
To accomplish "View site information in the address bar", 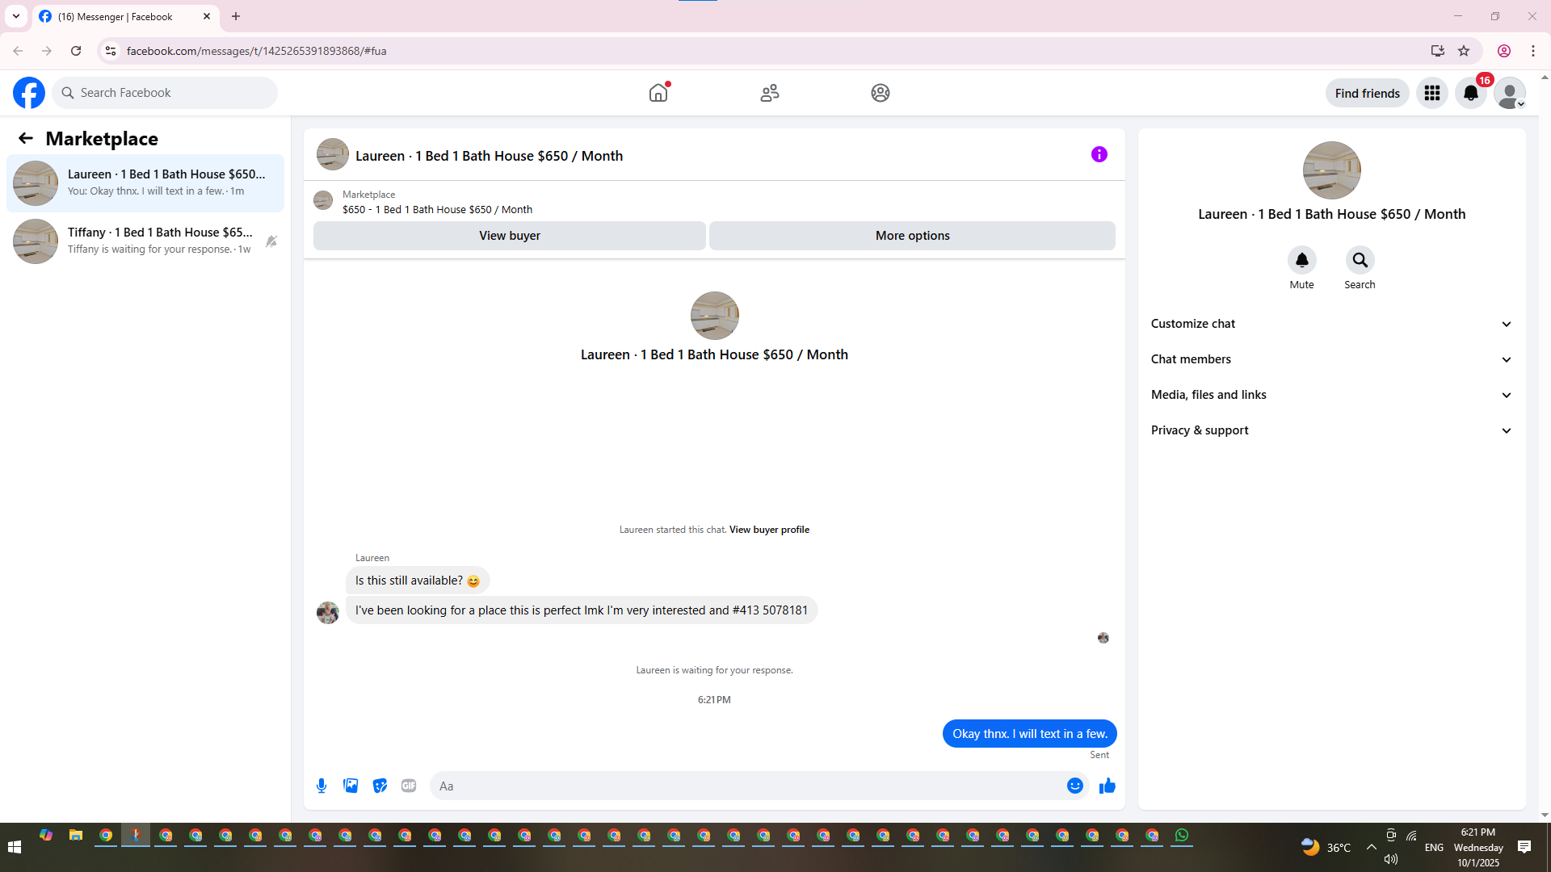I will (x=111, y=51).
